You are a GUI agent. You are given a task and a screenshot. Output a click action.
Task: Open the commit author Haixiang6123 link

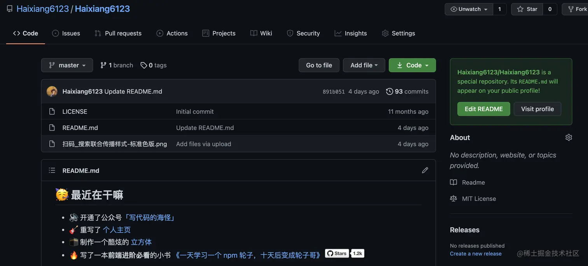click(x=82, y=92)
